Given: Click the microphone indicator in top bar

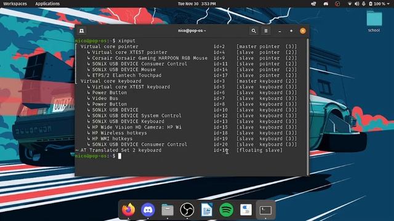Looking at the screenshot, I should pyautogui.click(x=363, y=4).
